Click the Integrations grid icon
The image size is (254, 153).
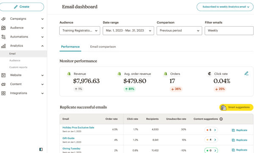tap(3, 93)
